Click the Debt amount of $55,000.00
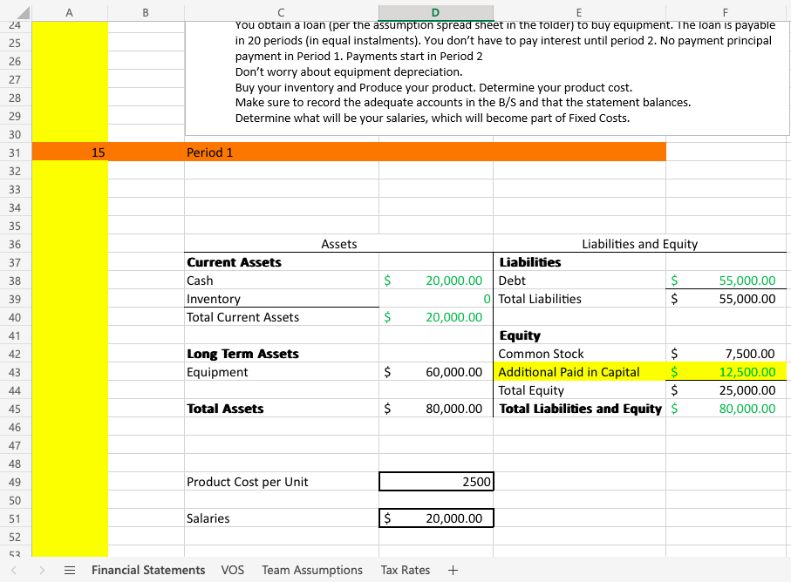The width and height of the screenshot is (791, 582). tap(726, 281)
